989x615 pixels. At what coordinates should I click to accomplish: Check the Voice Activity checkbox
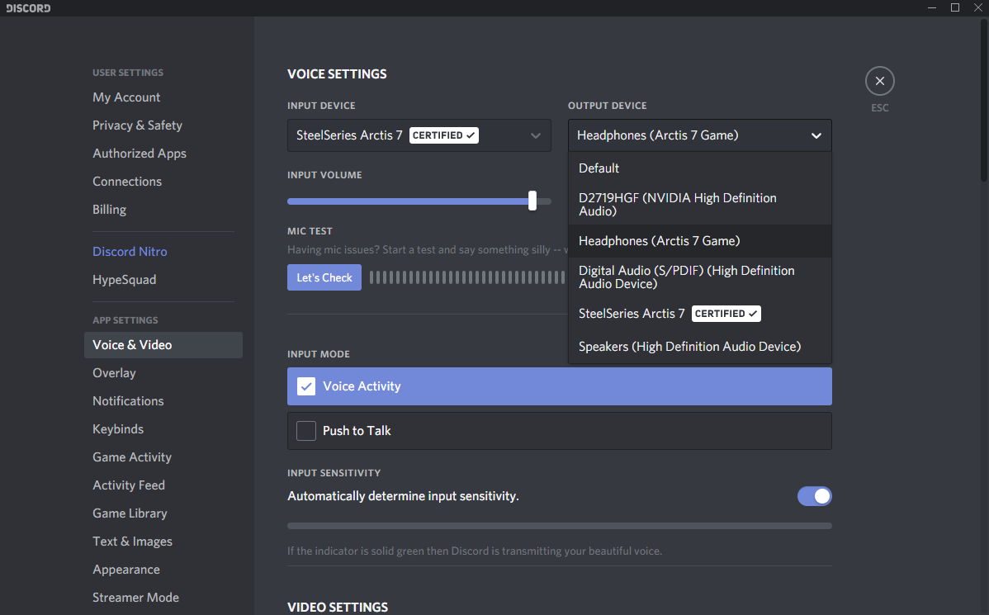(x=306, y=386)
